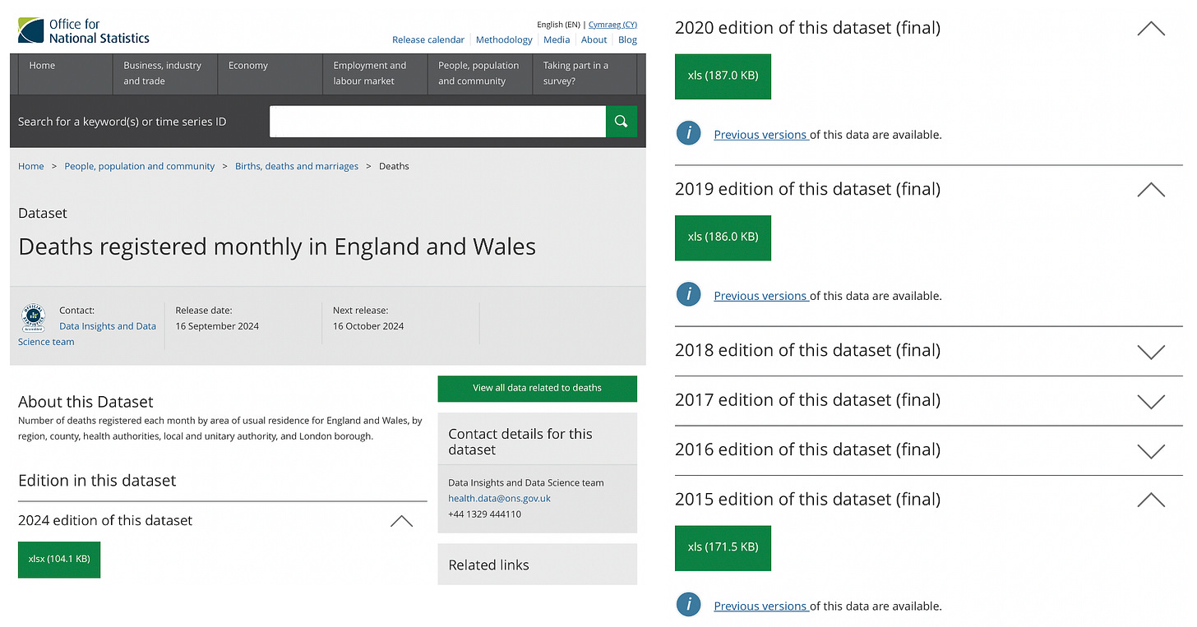Collapse the 2015 edition section
Viewport: 1197px width, 627px height.
tap(1151, 500)
